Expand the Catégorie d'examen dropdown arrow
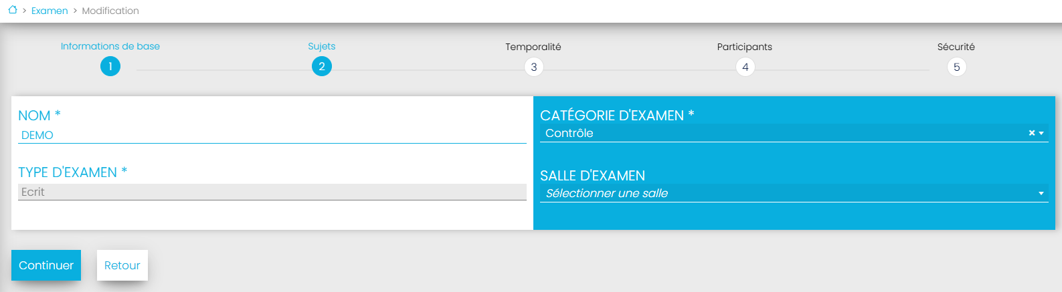 pyautogui.click(x=1041, y=134)
